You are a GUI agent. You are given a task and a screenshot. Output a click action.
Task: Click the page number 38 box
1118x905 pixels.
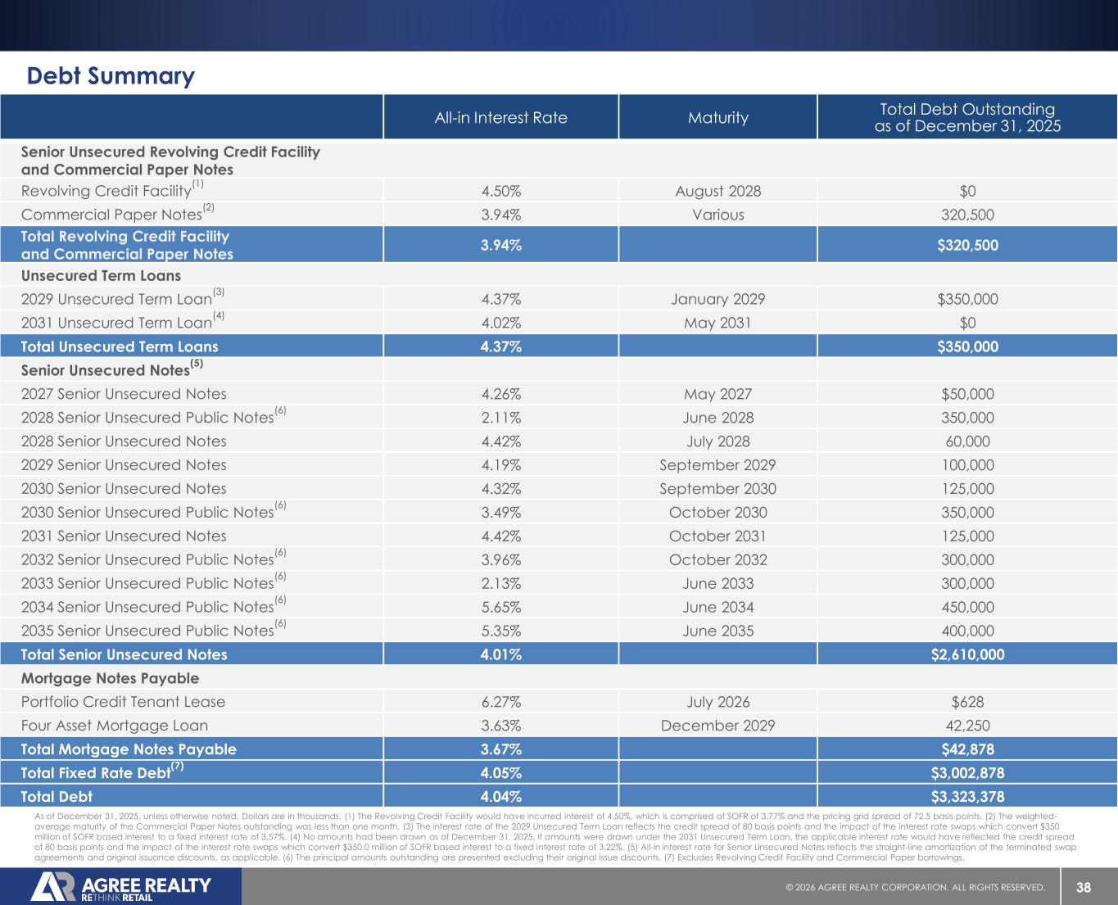coord(1084,888)
